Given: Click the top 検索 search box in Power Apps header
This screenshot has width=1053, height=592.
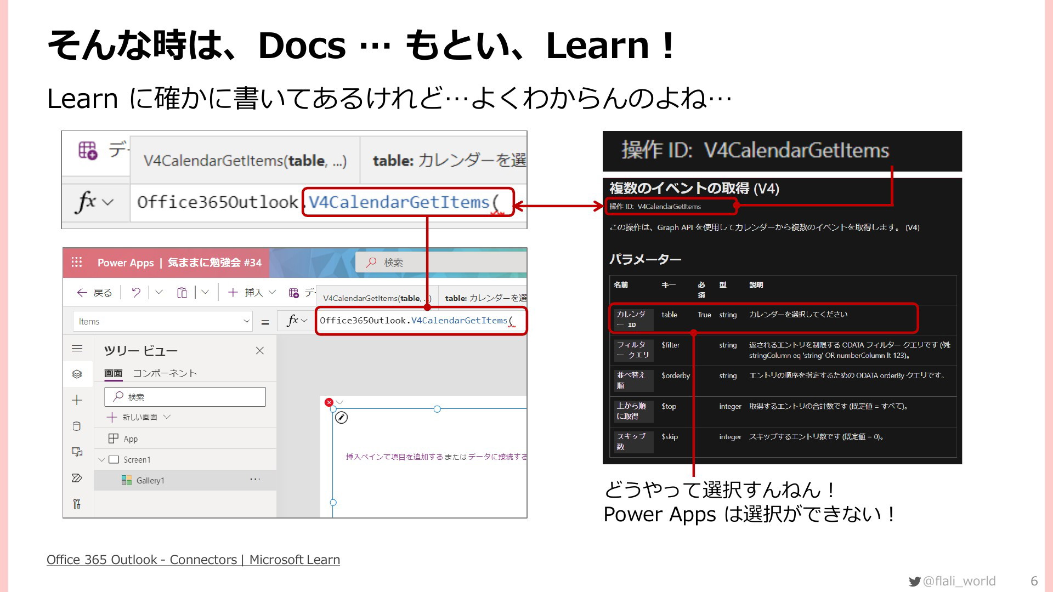Looking at the screenshot, I should (x=441, y=262).
